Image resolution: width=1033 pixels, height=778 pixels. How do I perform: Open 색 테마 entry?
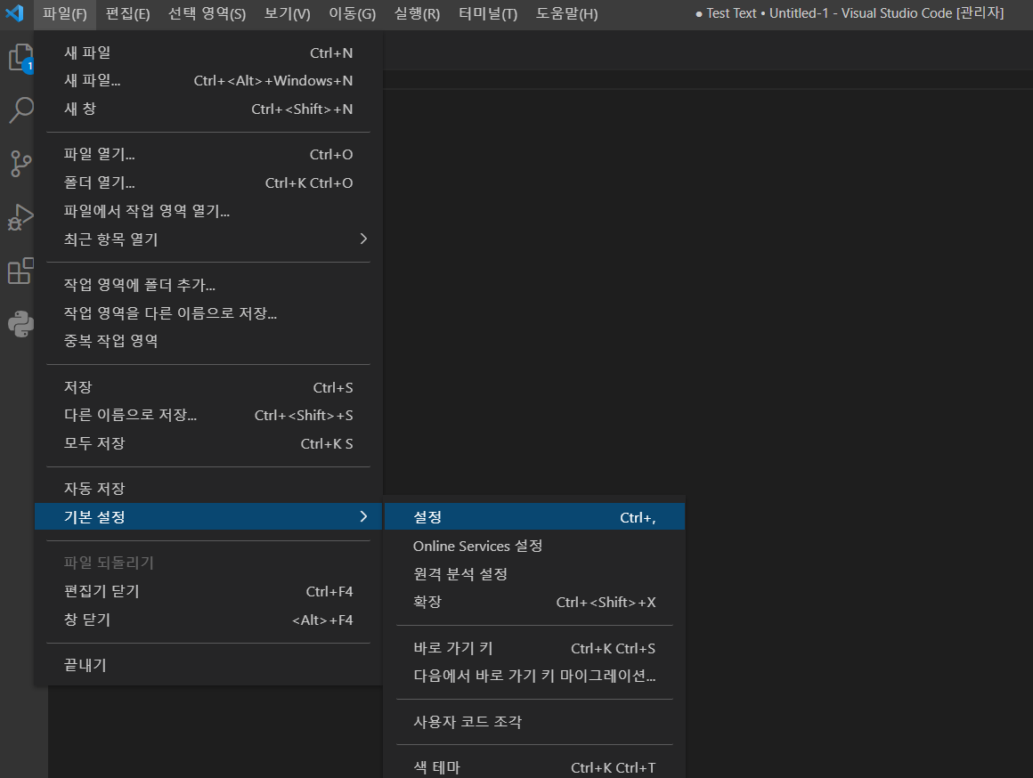[x=534, y=767]
